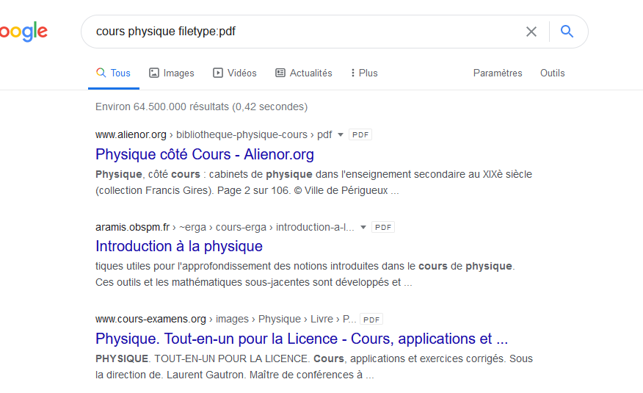The width and height of the screenshot is (643, 393).
Task: Switch to the Vidéos tab
Action: pyautogui.click(x=235, y=73)
